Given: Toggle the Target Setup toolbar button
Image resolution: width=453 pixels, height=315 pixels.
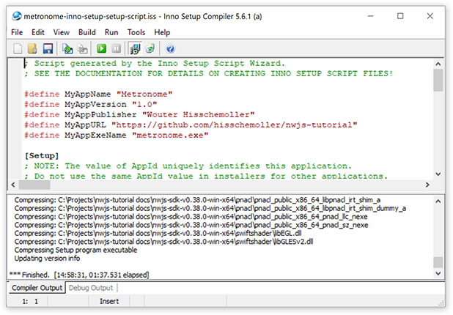Looking at the screenshot, I should pyautogui.click(x=136, y=48).
